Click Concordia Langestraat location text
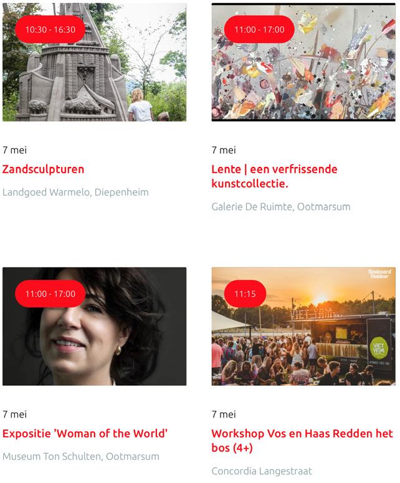 click(262, 471)
